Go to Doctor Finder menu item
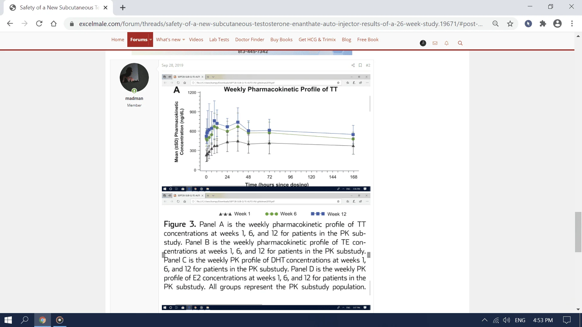Image resolution: width=582 pixels, height=327 pixels. (249, 40)
